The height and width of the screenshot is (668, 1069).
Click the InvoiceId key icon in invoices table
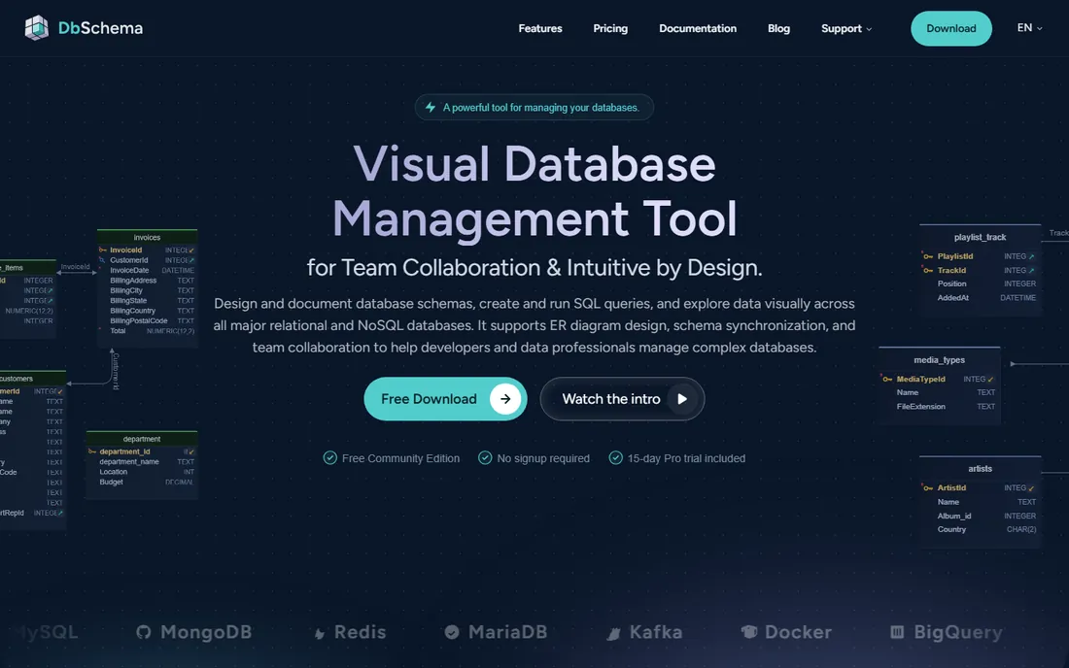[103, 250]
